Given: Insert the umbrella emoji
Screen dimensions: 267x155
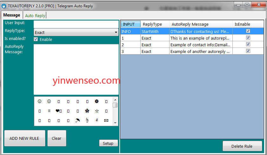Looking at the screenshot, I should click(x=78, y=120).
